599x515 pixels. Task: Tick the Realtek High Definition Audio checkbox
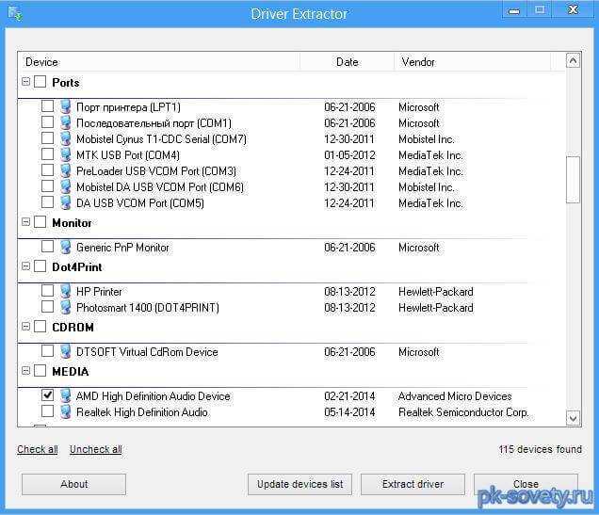[x=47, y=410]
